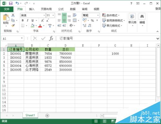This screenshot has width=161, height=124.
Task: Open number format 常规 dropdown
Action: click(98, 15)
